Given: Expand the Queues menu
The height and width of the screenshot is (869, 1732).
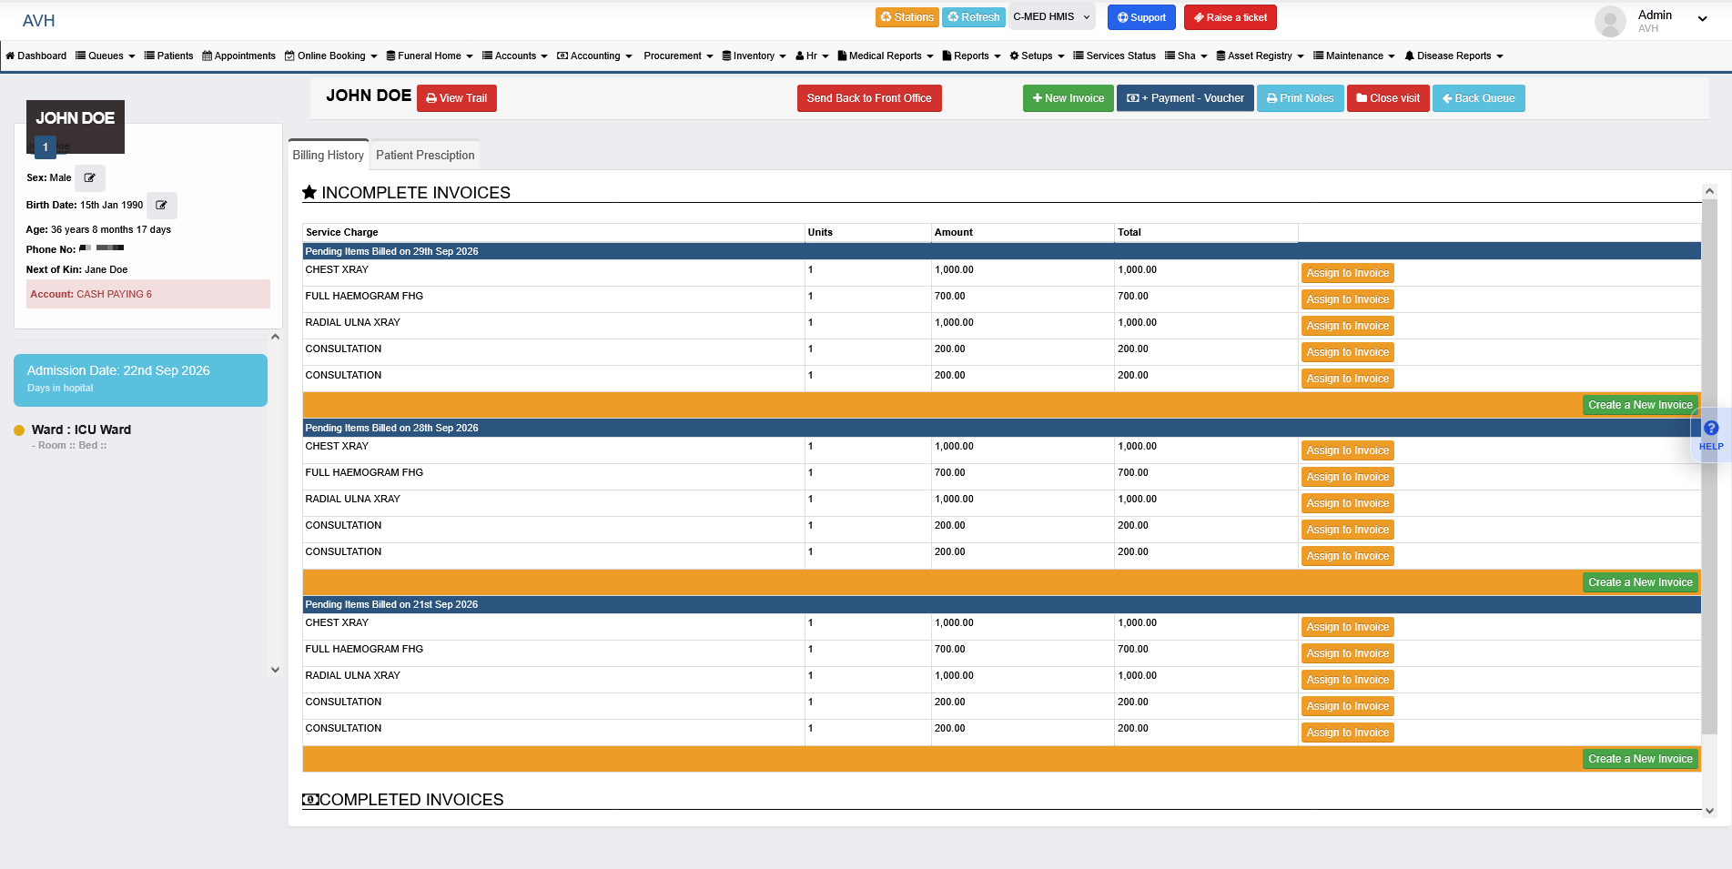Looking at the screenshot, I should [x=106, y=56].
